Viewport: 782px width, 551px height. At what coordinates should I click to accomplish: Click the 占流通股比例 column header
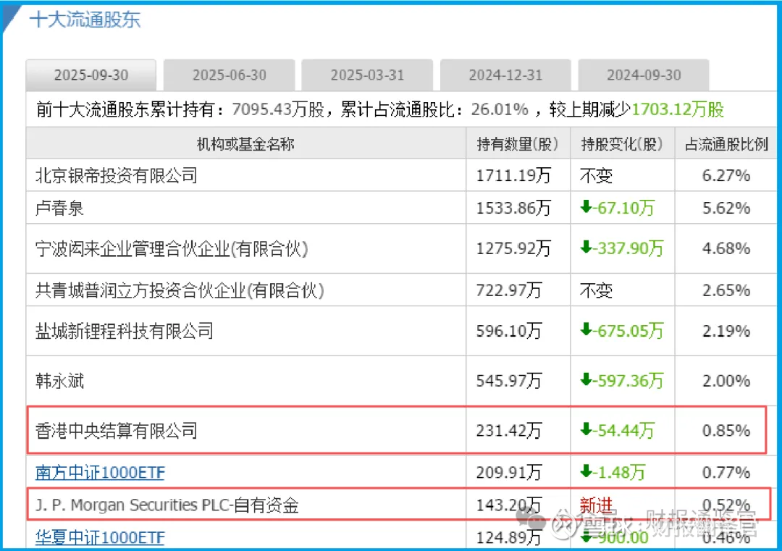[726, 144]
